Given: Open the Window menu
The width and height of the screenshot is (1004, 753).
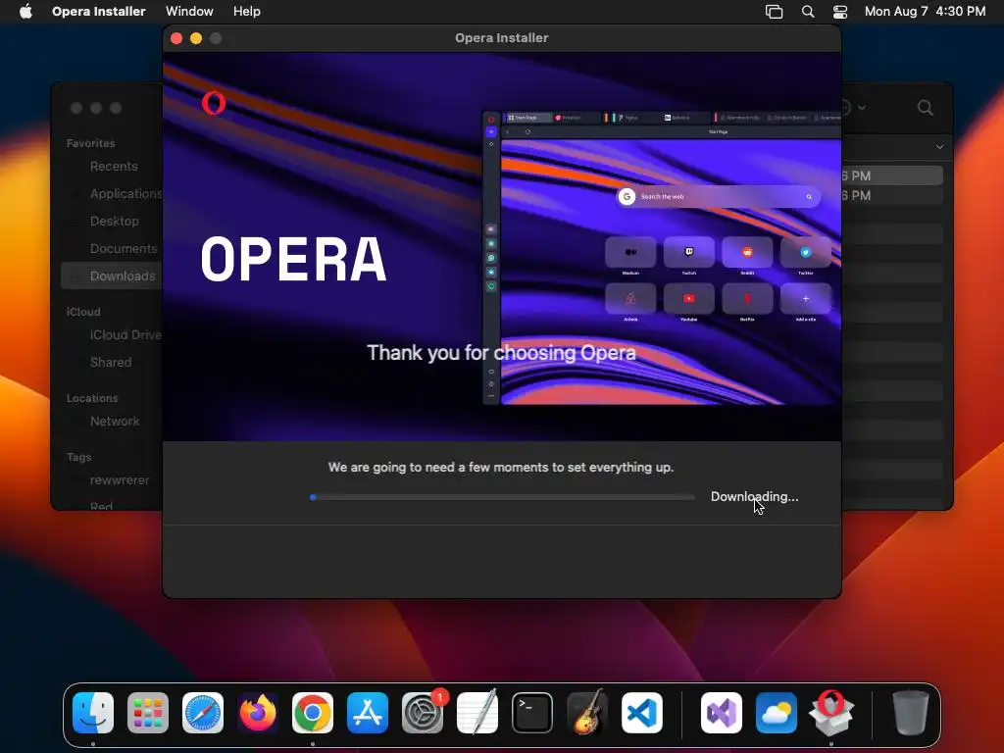Looking at the screenshot, I should click(x=189, y=12).
